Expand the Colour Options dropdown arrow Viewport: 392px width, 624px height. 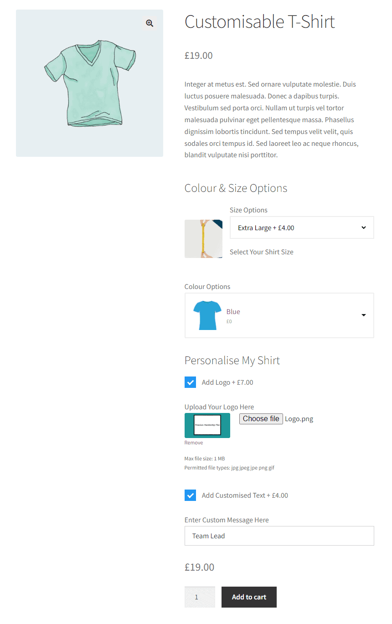pyautogui.click(x=363, y=315)
